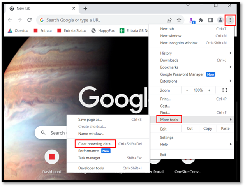Open Task manager from submenu
The width and height of the screenshot is (245, 187).
pos(108,158)
